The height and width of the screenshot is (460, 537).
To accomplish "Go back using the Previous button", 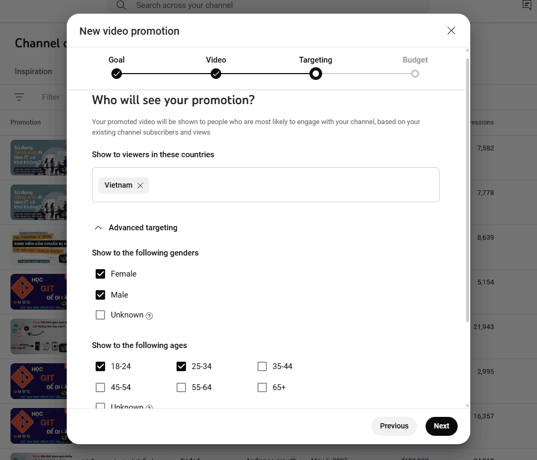I will pyautogui.click(x=394, y=426).
